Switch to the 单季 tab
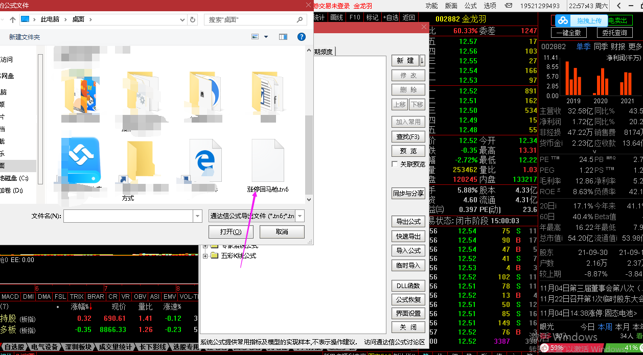 (583, 46)
